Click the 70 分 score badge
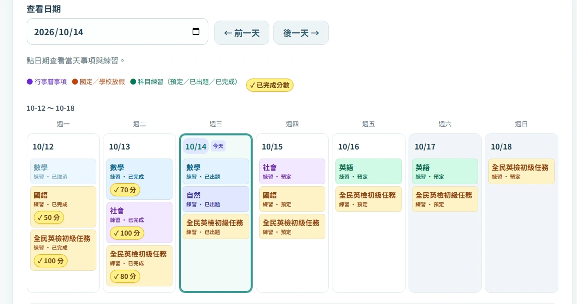 point(125,190)
